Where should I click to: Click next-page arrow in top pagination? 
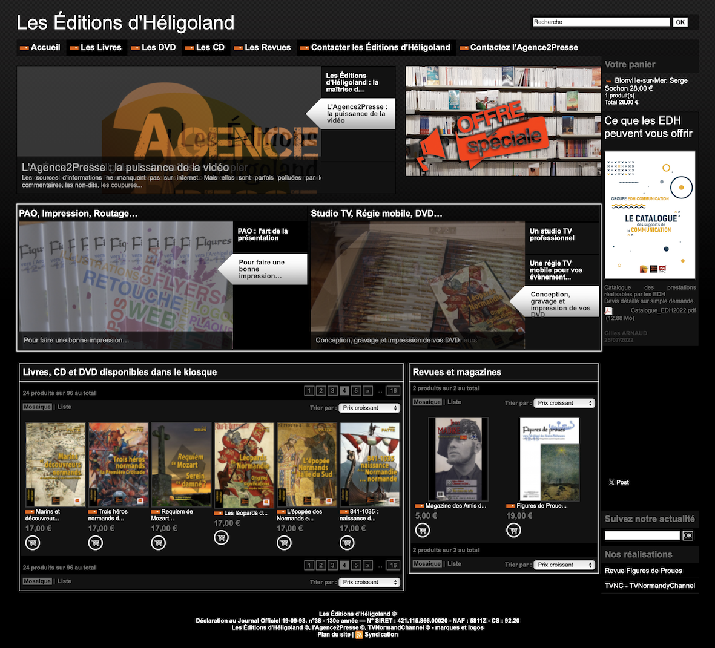point(368,390)
